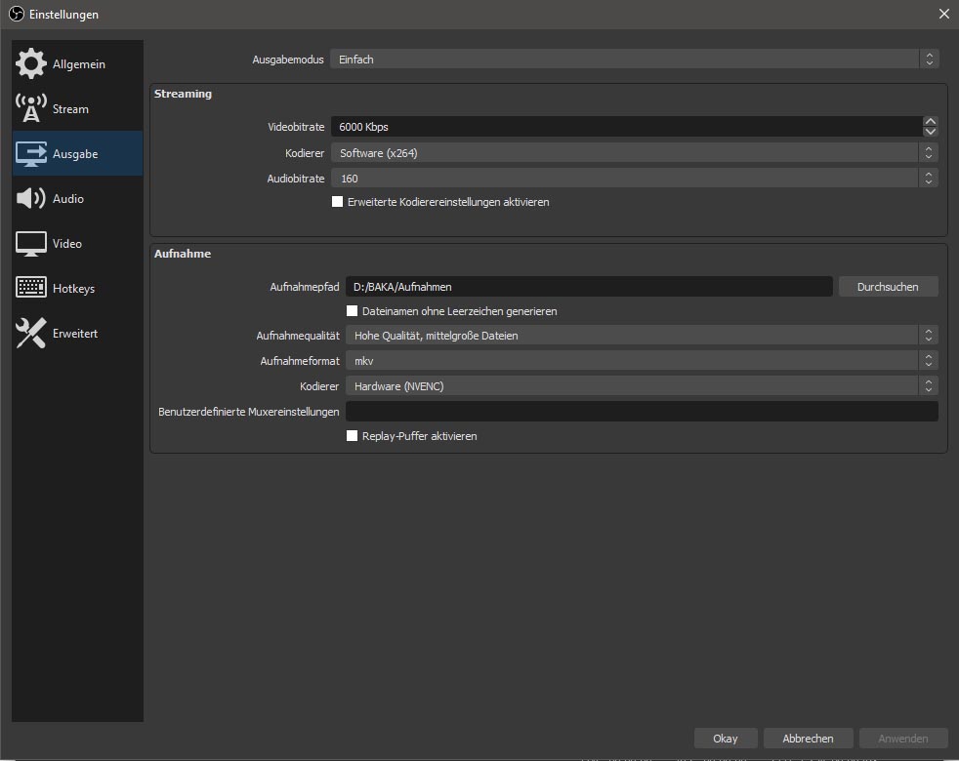Switch to the Hotkeys label in sidebar
The image size is (959, 761).
click(73, 289)
